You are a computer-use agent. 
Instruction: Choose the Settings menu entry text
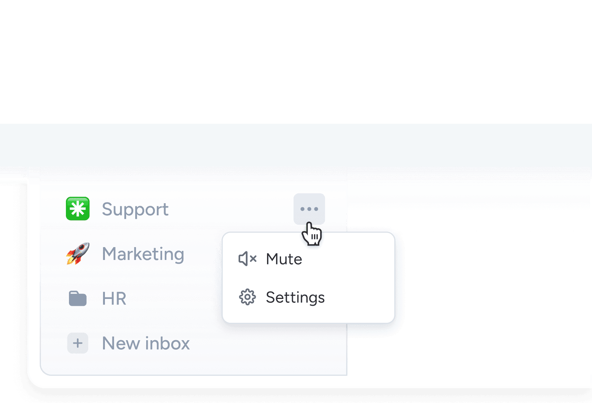point(295,297)
